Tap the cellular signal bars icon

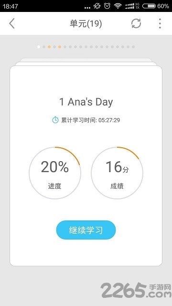click(132, 6)
